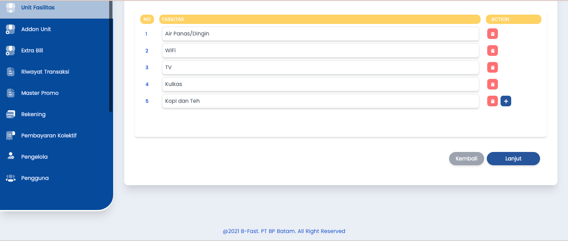This screenshot has height=241, width=568.
Task: Click the Pengelola person icon in sidebar
Action: pyautogui.click(x=11, y=156)
